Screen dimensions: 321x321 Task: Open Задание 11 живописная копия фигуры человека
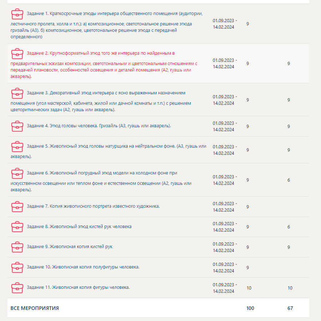coord(78,287)
